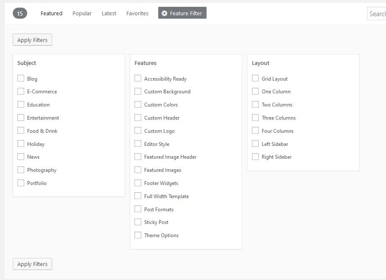Select the Theme Options checkbox
This screenshot has height=280, width=386.
tap(138, 235)
